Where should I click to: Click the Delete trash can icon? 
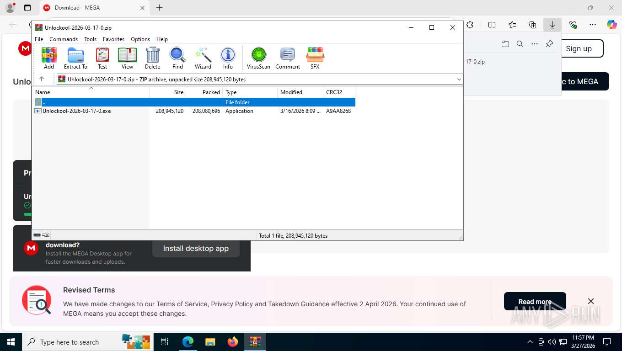click(152, 58)
